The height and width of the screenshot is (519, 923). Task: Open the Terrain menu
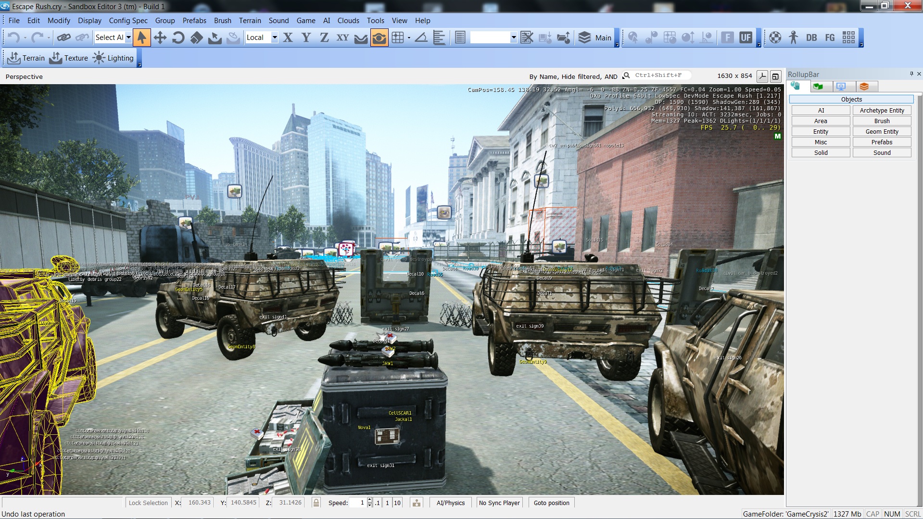(250, 21)
